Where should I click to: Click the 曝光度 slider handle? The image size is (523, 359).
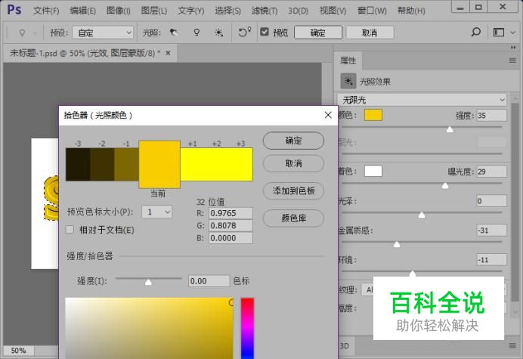pos(445,185)
